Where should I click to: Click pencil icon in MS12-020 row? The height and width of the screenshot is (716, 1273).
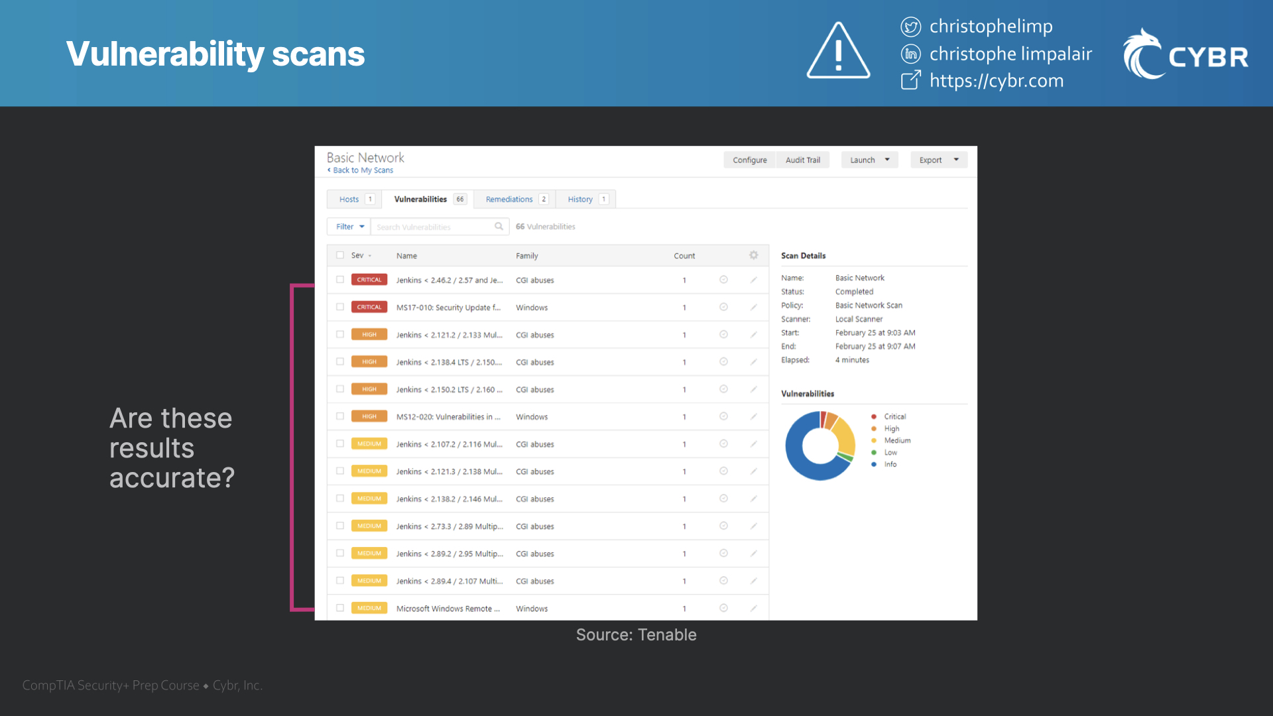pos(753,416)
